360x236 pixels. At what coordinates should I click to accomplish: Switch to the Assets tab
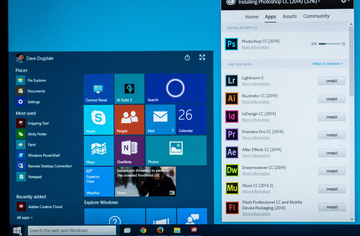(x=289, y=17)
